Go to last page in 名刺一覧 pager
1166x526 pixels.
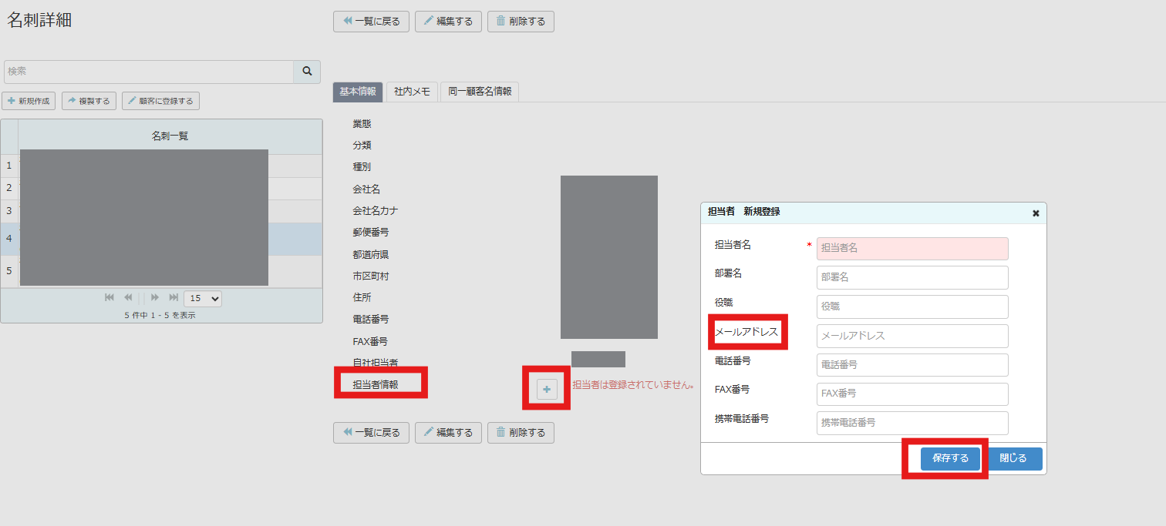click(174, 297)
